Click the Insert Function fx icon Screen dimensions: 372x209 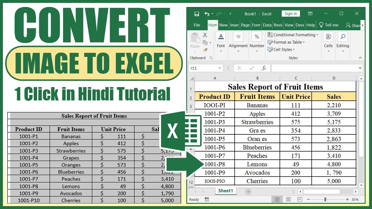pos(264,68)
